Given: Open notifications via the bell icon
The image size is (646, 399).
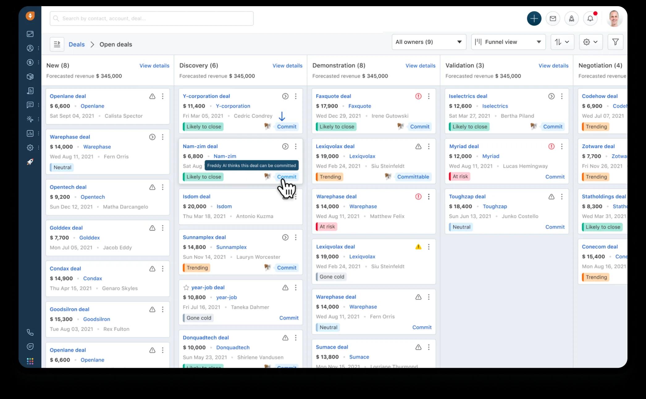Looking at the screenshot, I should (590, 18).
